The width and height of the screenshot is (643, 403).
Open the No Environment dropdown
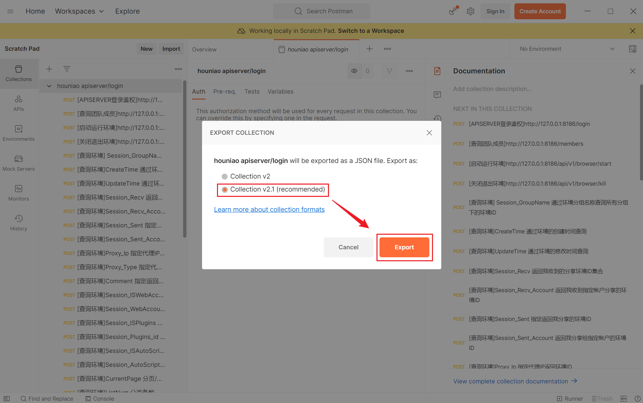tap(567, 49)
